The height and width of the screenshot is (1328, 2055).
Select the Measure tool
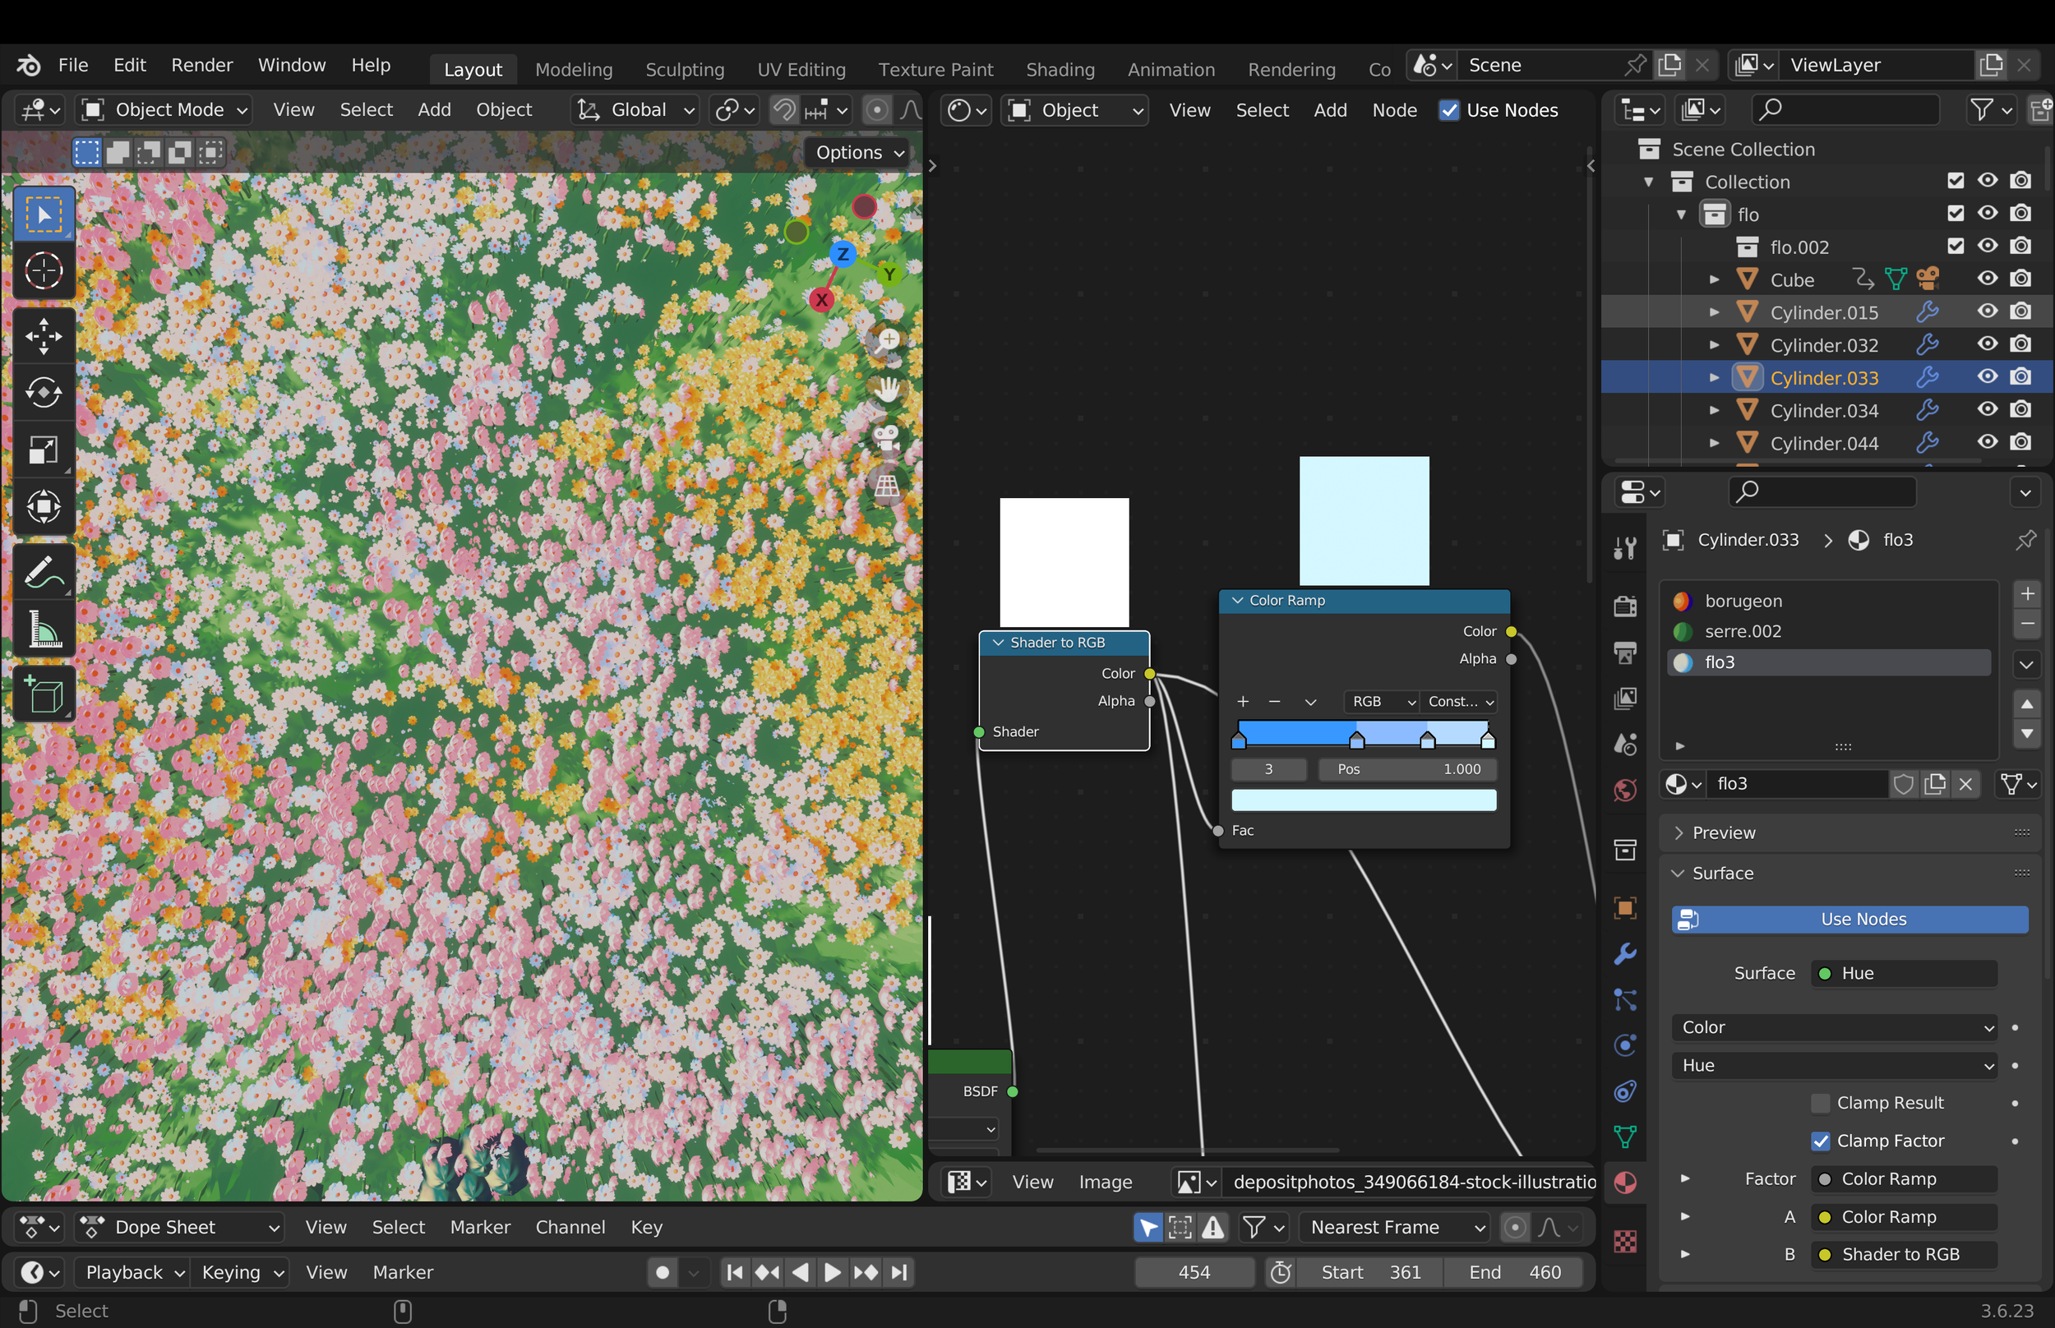pos(43,628)
